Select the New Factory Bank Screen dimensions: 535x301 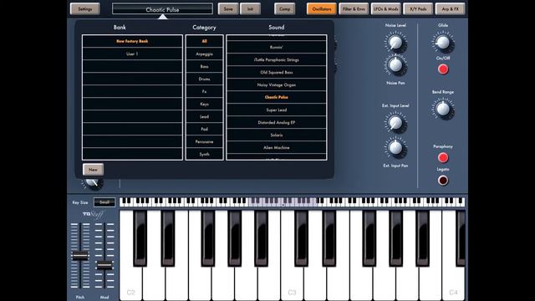point(132,41)
